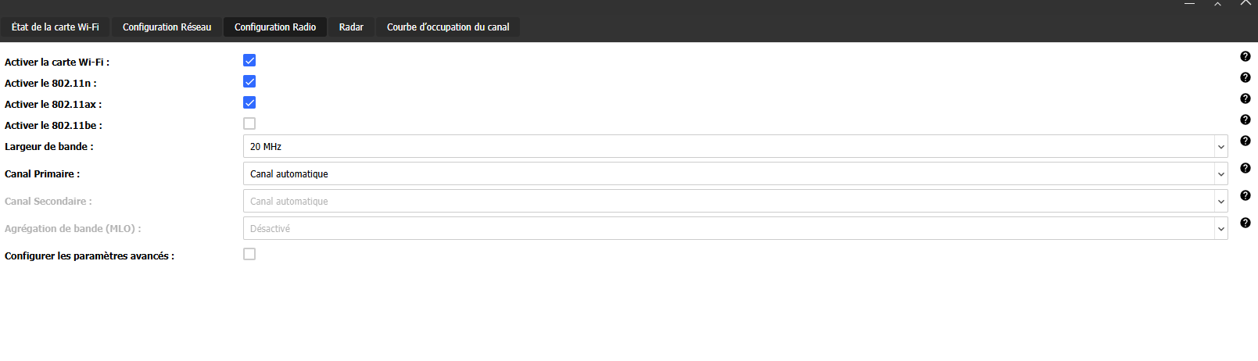
Task: Open help icon beside Activer le 802.11n
Action: tap(1245, 77)
